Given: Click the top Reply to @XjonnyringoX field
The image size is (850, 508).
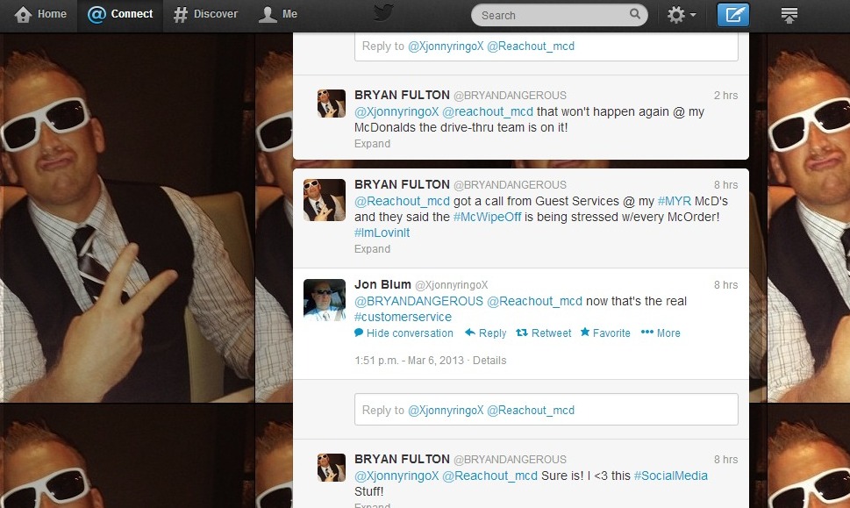Looking at the screenshot, I should 546,47.
